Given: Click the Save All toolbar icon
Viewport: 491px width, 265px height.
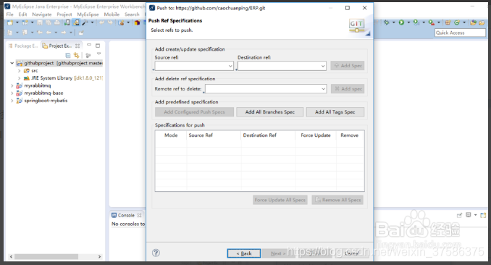Looking at the screenshot, I should 49,22.
